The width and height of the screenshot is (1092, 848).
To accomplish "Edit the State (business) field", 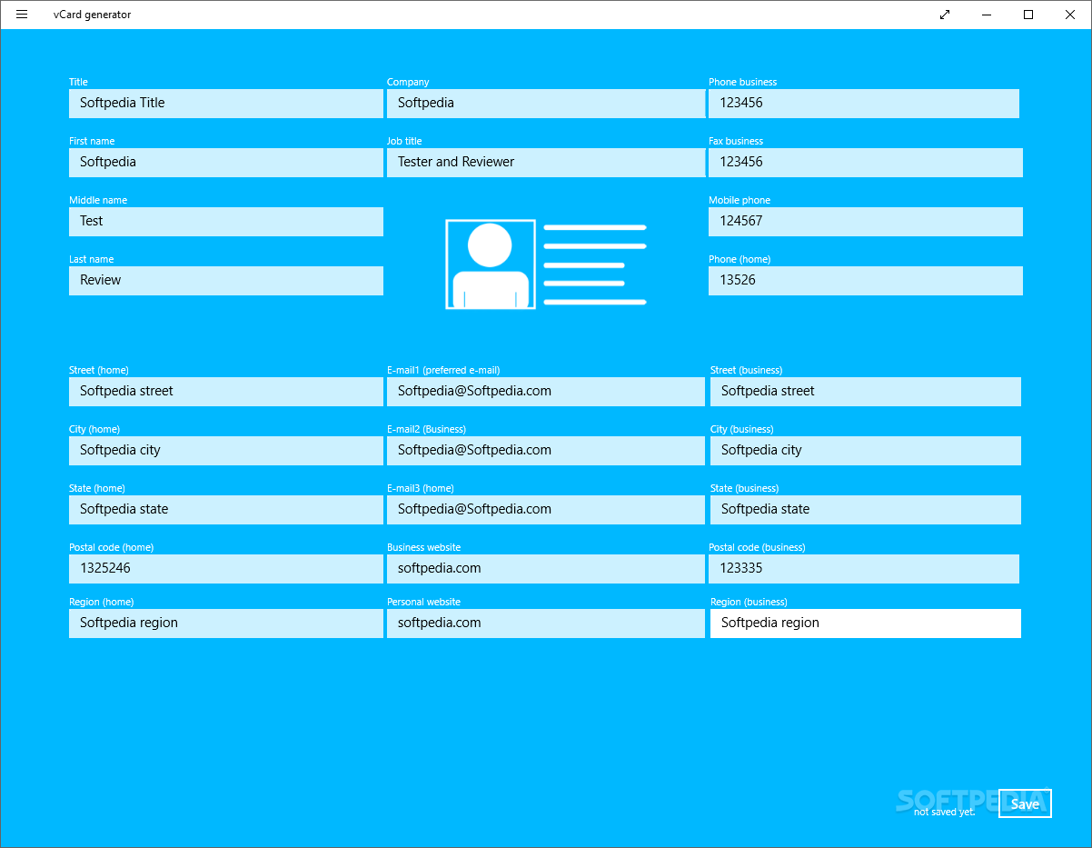I will click(x=866, y=510).
